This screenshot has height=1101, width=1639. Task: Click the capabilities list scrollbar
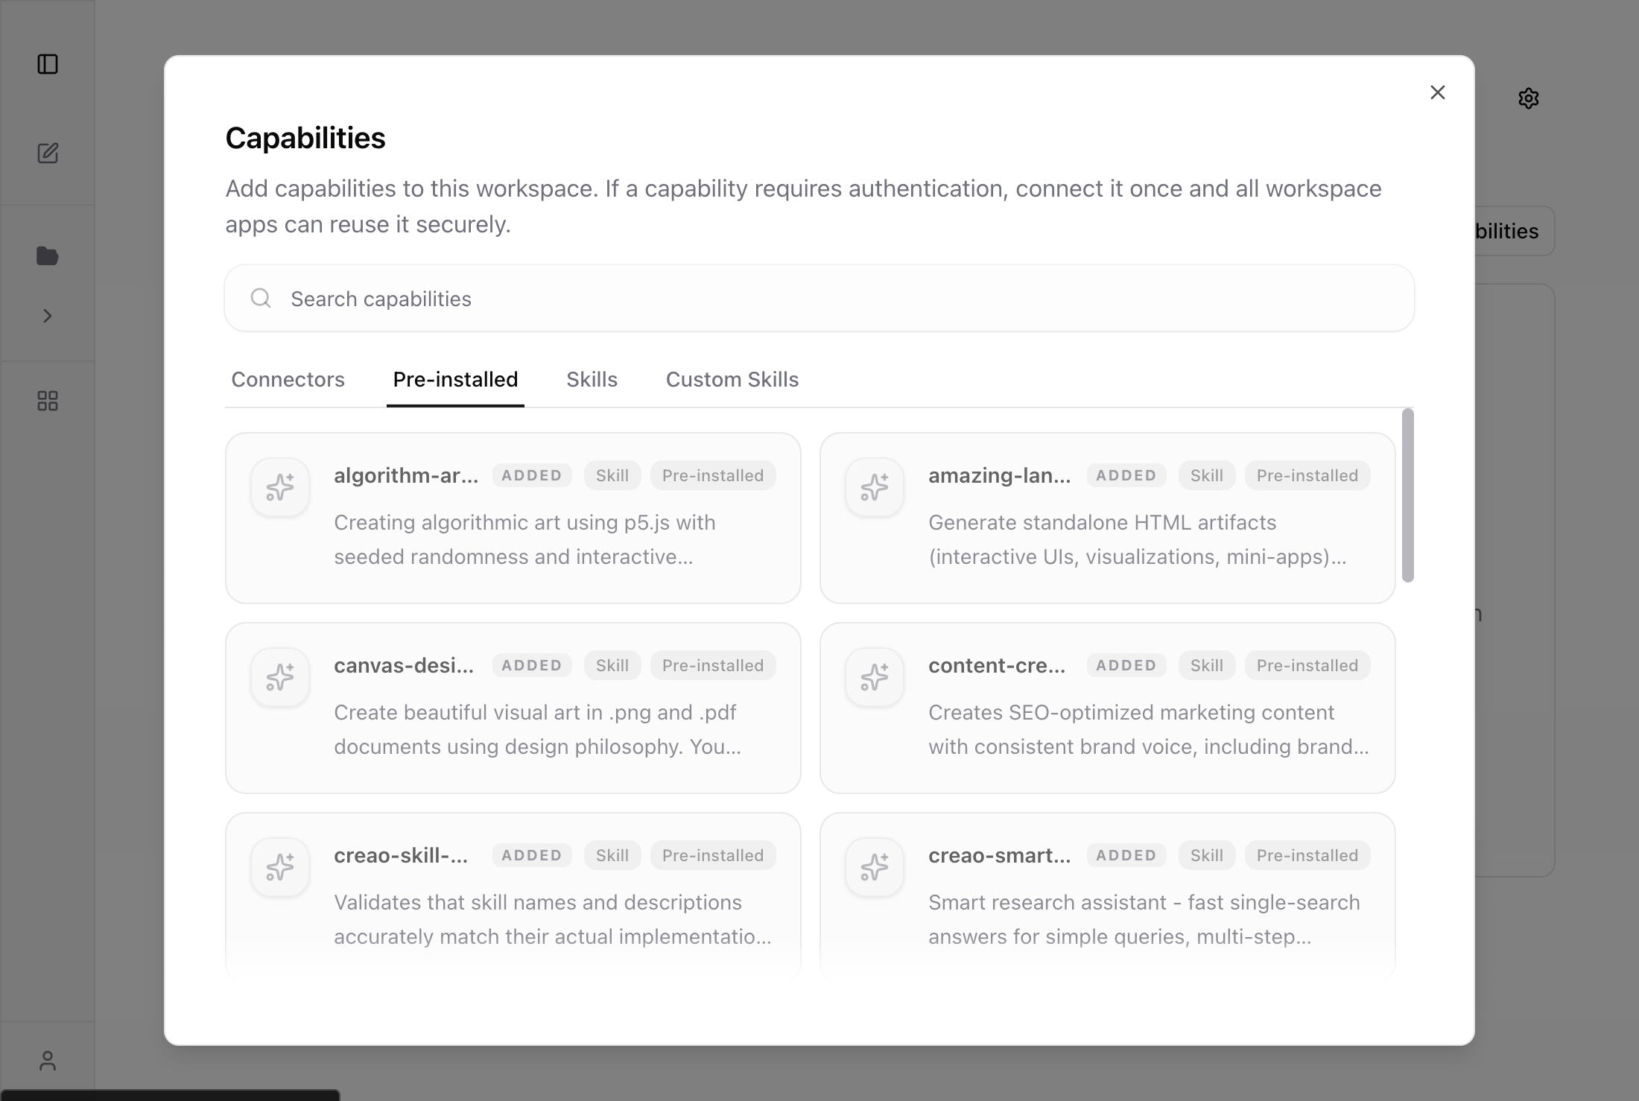pyautogui.click(x=1407, y=495)
